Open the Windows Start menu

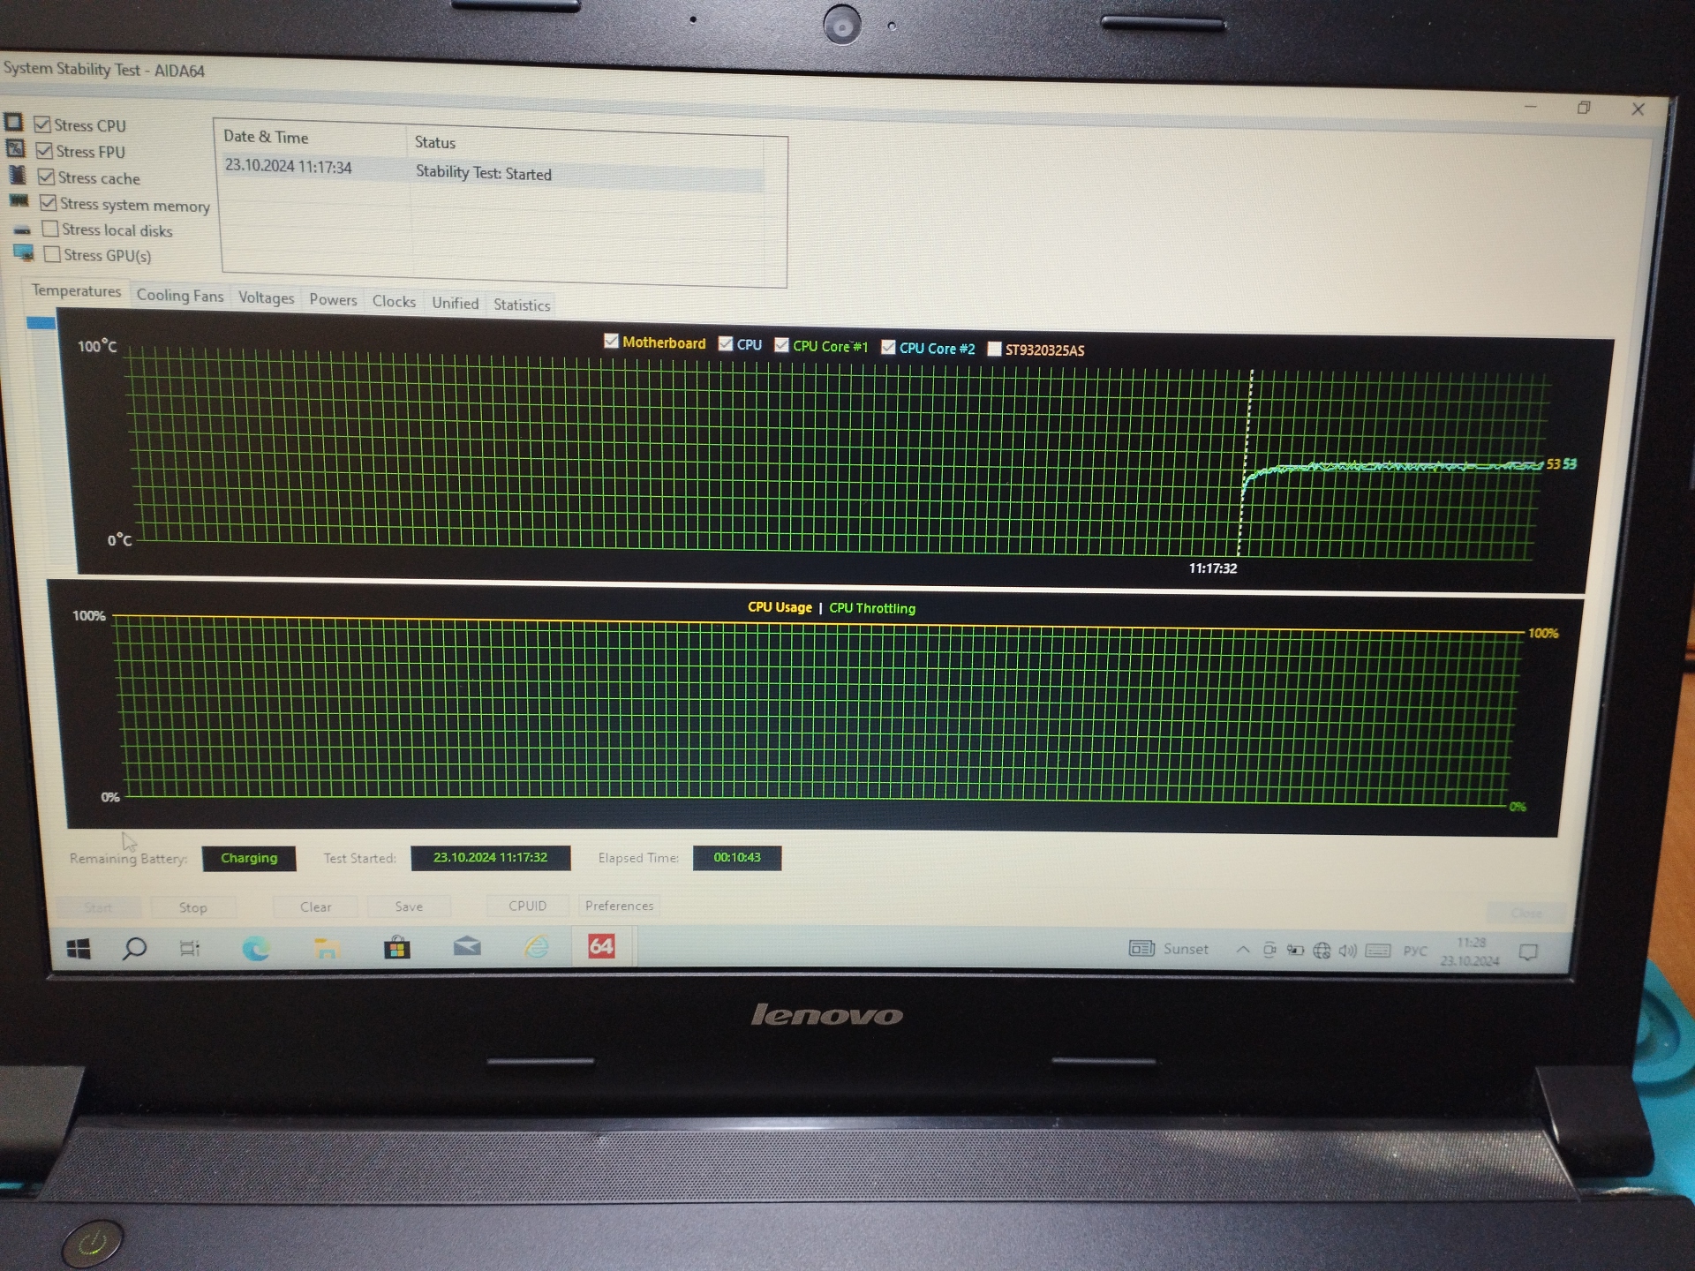coord(79,949)
